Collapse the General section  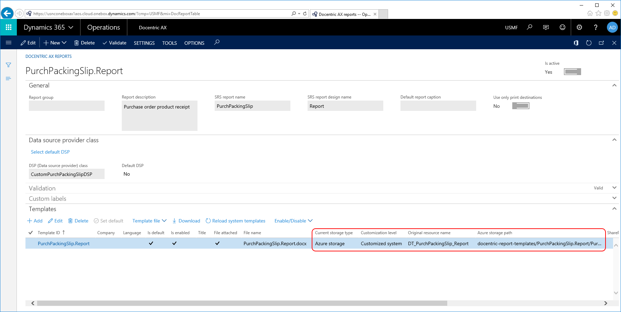(x=614, y=85)
